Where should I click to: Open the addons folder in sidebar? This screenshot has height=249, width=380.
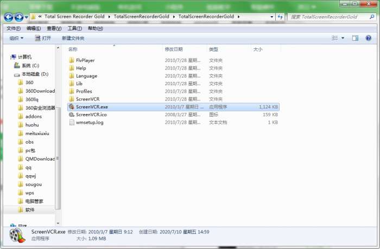point(34,116)
